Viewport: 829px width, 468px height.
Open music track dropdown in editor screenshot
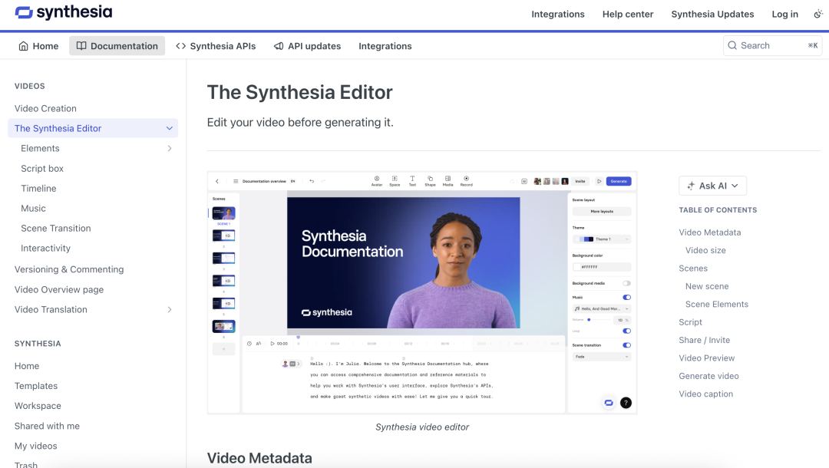point(602,308)
